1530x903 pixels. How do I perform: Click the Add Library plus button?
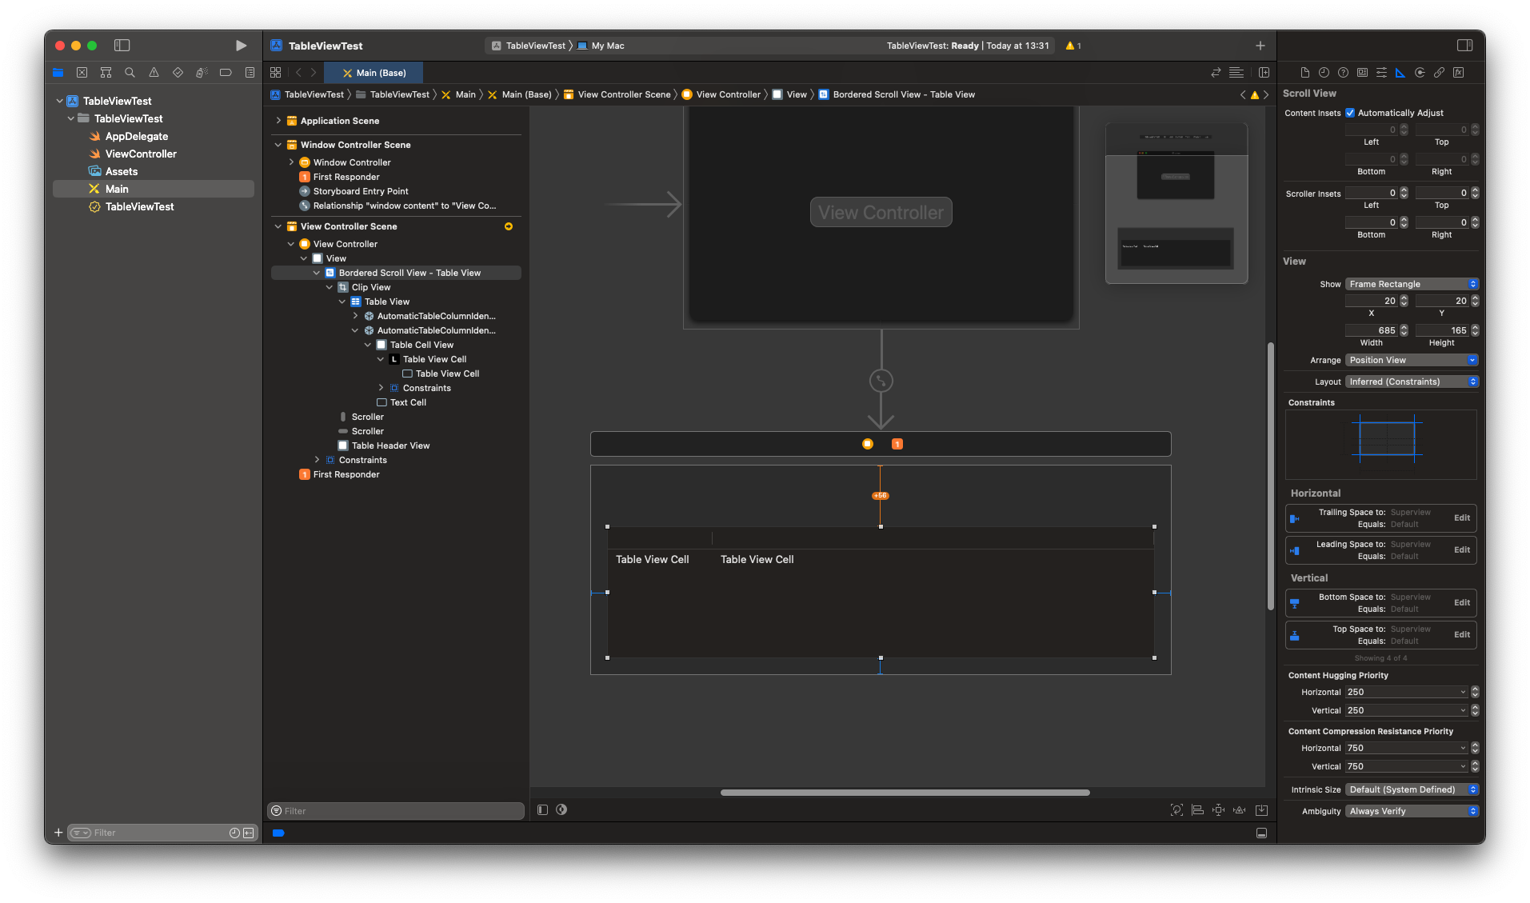(x=1260, y=46)
